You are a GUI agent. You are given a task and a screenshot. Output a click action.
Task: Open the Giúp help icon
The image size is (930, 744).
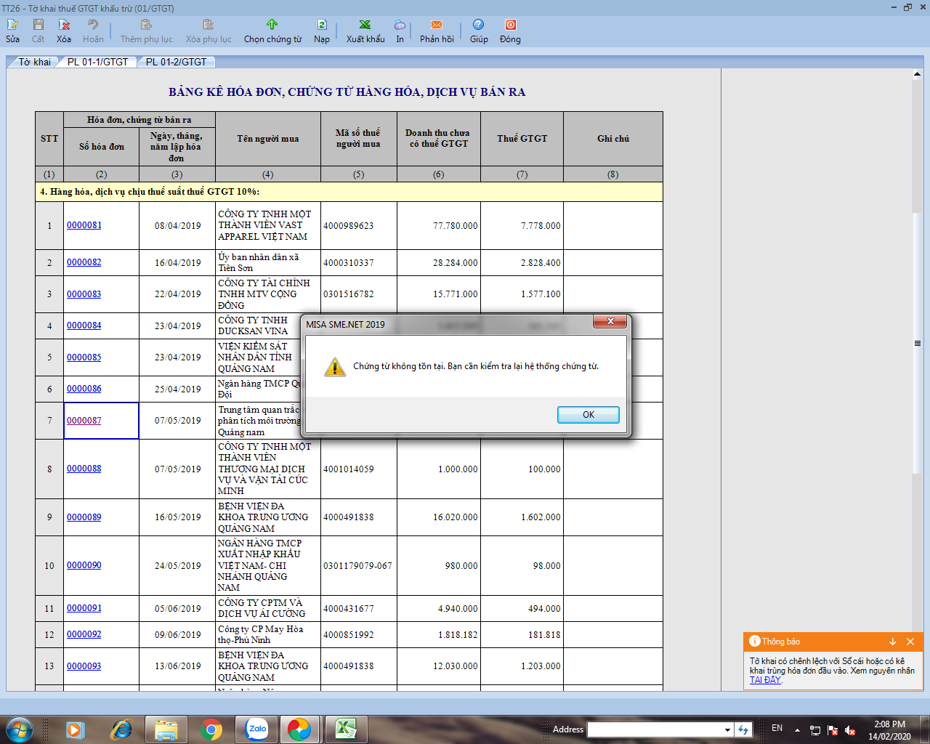tap(478, 25)
